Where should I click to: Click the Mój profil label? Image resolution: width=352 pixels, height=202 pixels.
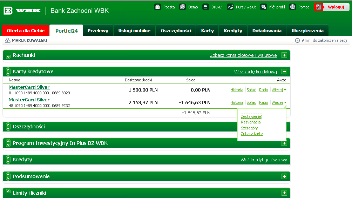click(277, 7)
